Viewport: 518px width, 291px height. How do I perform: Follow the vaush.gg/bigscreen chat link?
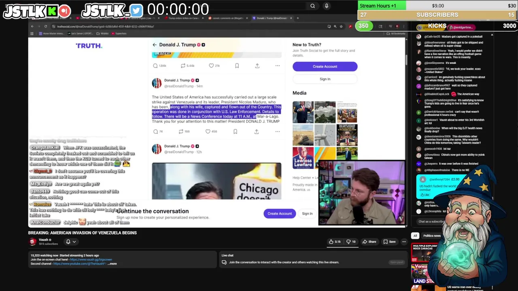(x=91, y=259)
